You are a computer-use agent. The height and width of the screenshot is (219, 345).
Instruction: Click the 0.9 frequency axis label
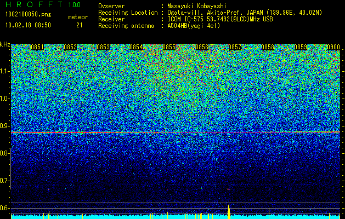pos(4,126)
